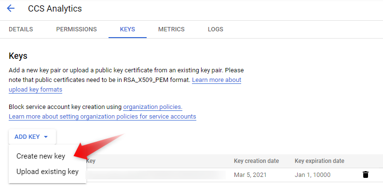Open the PERMISSIONS tab
The width and height of the screenshot is (383, 188).
pos(76,29)
